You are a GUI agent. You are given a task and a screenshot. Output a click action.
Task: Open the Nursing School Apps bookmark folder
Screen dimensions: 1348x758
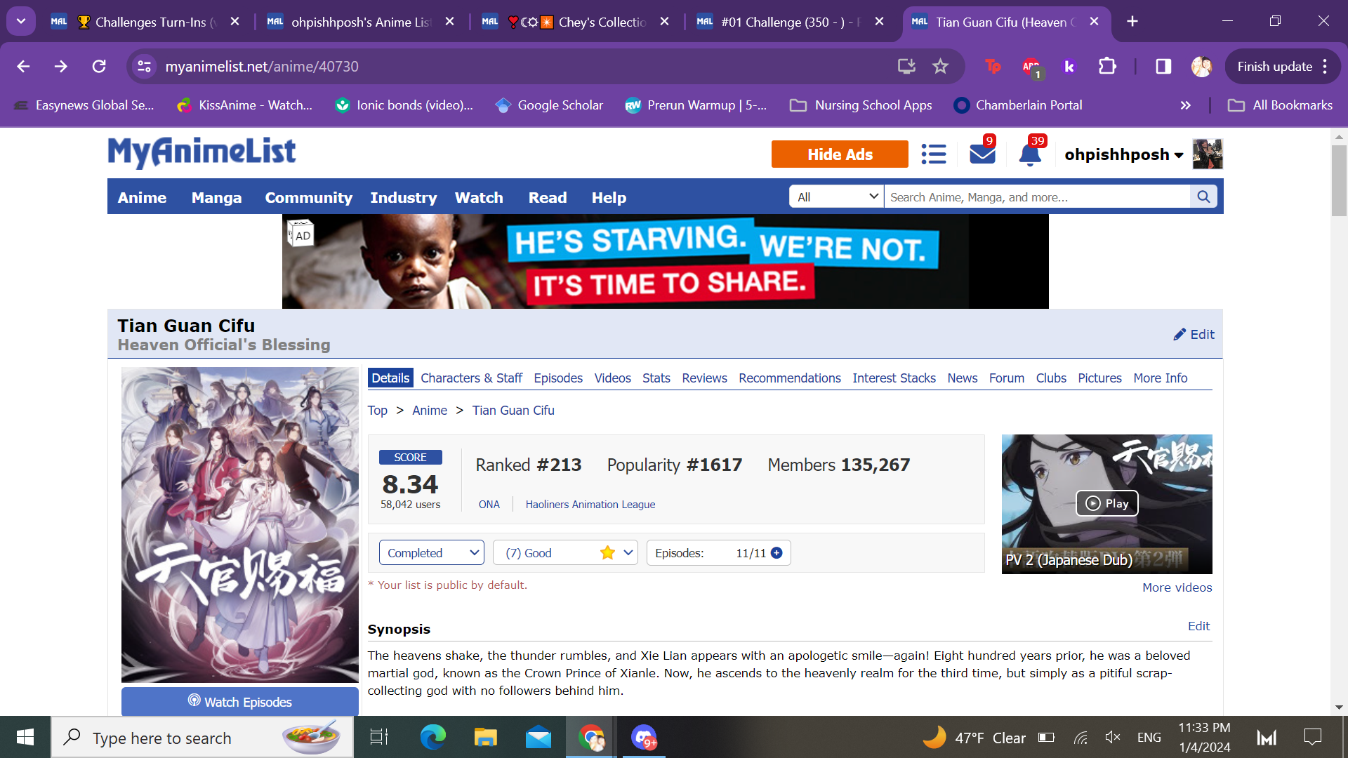tap(861, 105)
